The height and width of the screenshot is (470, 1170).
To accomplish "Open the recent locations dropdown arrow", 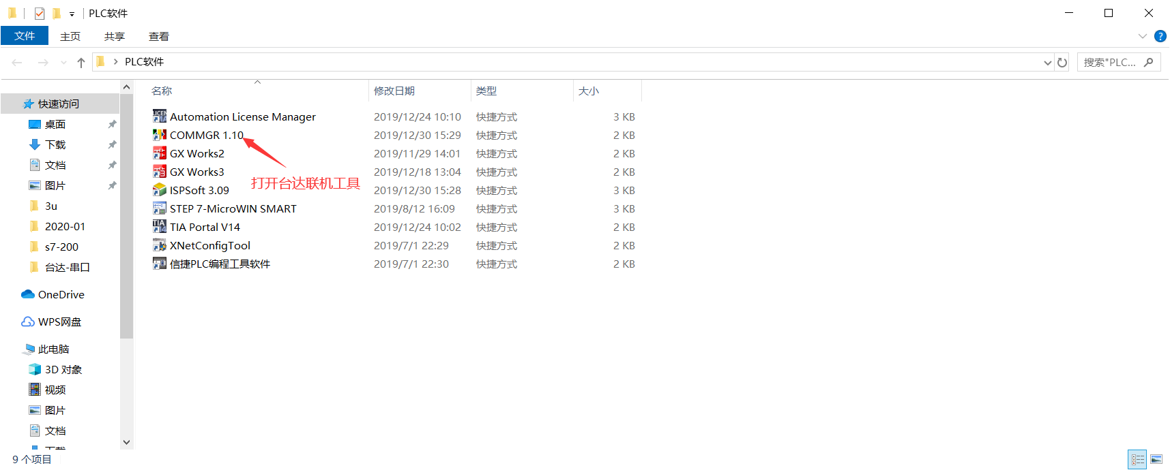I will [63, 62].
